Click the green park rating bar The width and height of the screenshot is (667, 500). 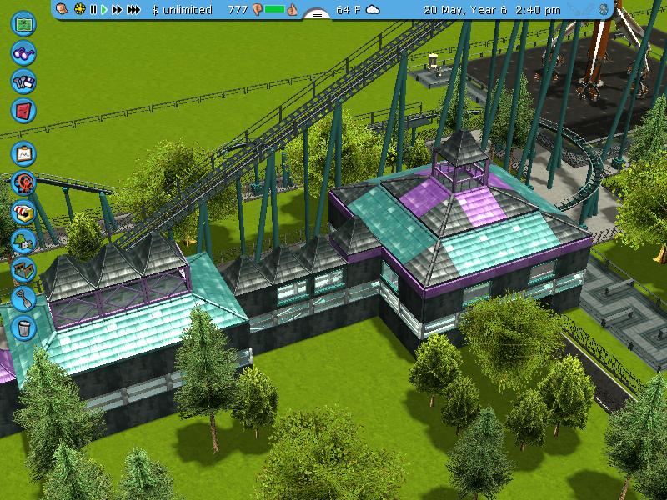click(x=275, y=9)
